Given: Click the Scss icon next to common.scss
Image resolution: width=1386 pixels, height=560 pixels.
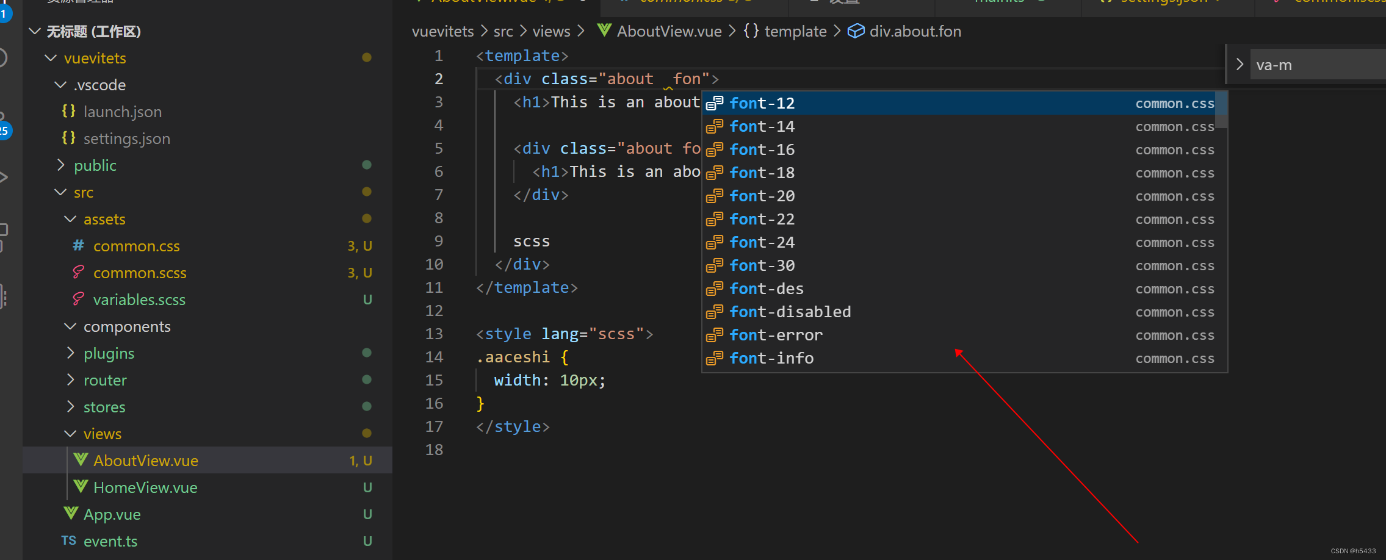Looking at the screenshot, I should pos(78,272).
